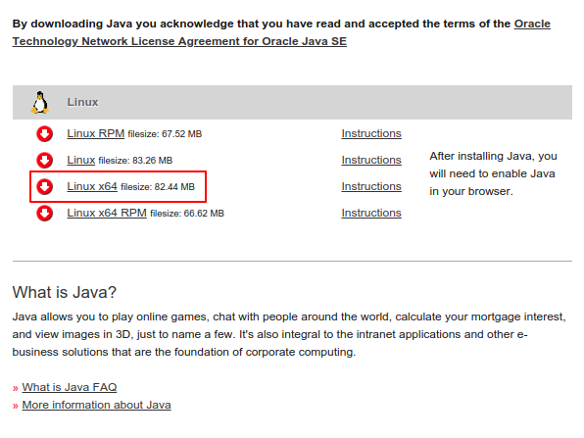Viewport: 584px width, 438px height.
Task: Open the Linux RPM download link
Action: (x=96, y=133)
